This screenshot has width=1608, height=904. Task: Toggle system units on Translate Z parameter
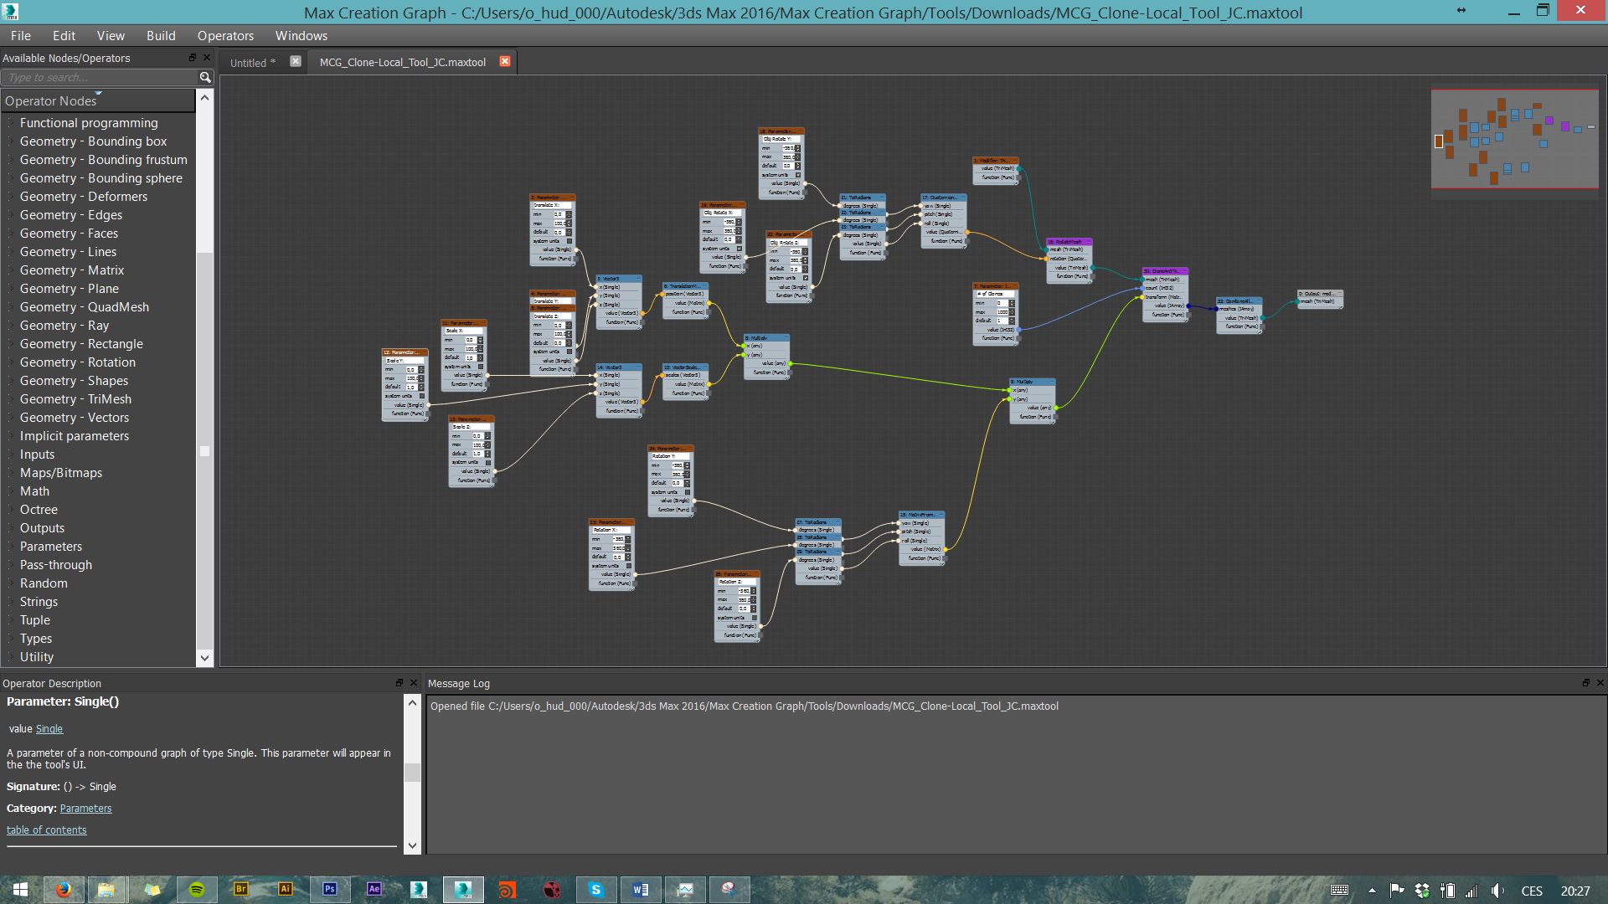point(569,352)
